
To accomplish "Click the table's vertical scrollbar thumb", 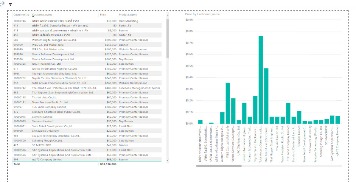I will tap(168, 39).
